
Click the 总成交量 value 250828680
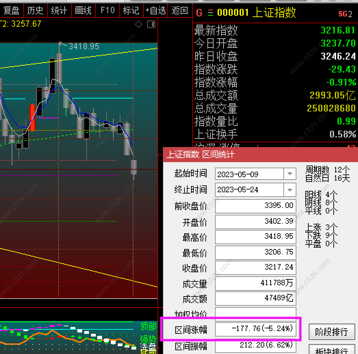click(331, 108)
